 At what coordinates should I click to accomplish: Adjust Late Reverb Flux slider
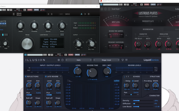(x=53, y=95)
